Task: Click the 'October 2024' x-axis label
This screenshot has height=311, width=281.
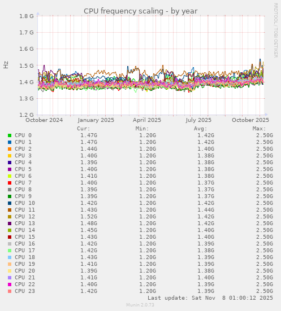Action: point(44,120)
